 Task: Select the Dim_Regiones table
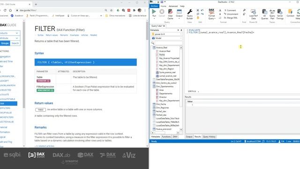point(162,108)
